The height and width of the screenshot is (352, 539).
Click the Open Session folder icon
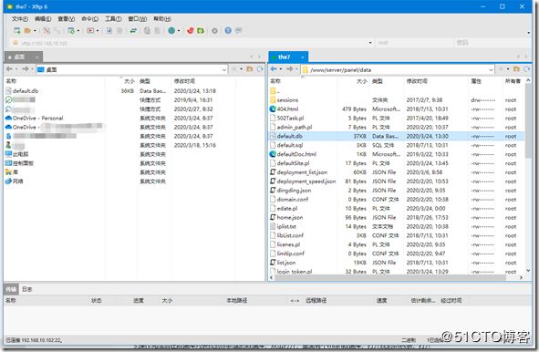[27, 31]
